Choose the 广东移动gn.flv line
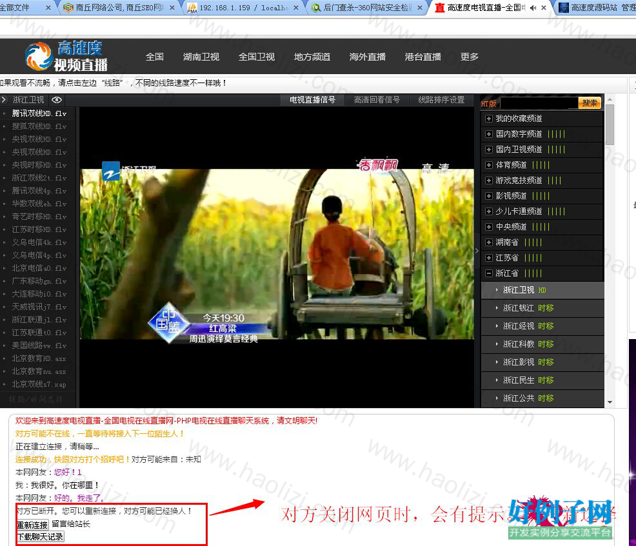 coord(39,281)
